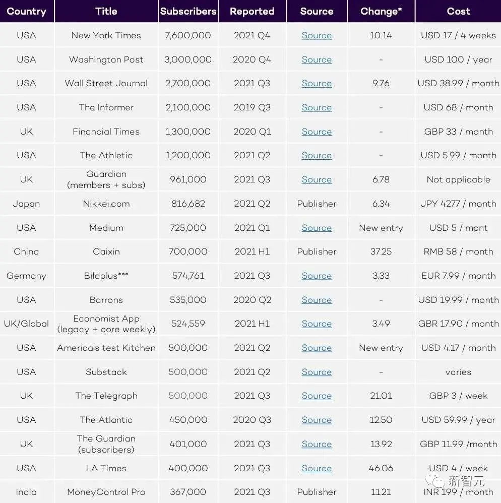Click the Title column header
The width and height of the screenshot is (501, 503).
click(x=106, y=11)
